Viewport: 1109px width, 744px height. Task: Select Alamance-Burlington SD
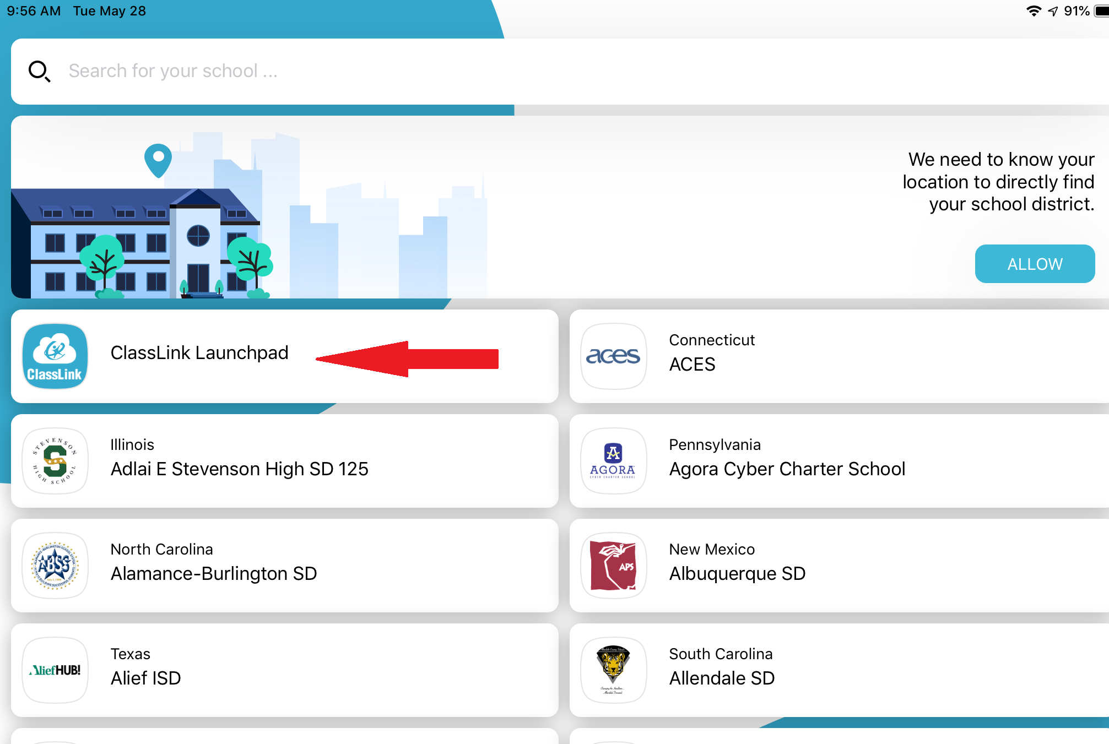tap(285, 566)
